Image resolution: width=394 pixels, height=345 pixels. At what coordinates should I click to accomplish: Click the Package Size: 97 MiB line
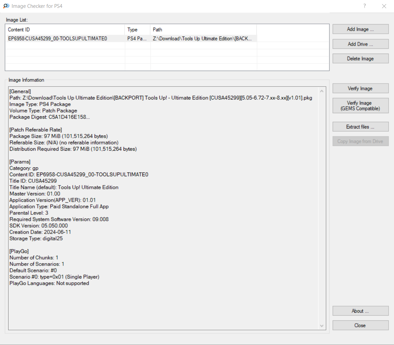[59, 136]
